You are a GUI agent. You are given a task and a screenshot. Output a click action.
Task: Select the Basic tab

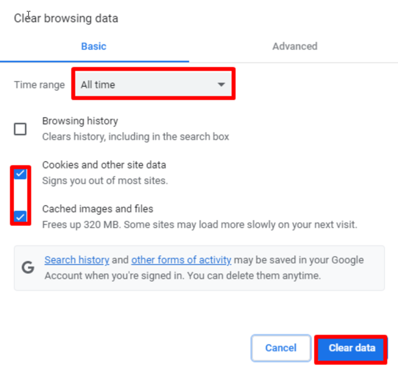[x=94, y=46]
